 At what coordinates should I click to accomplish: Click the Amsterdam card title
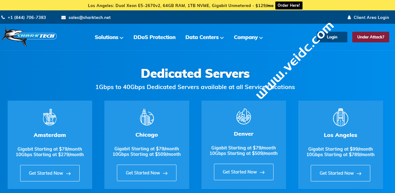(50, 135)
